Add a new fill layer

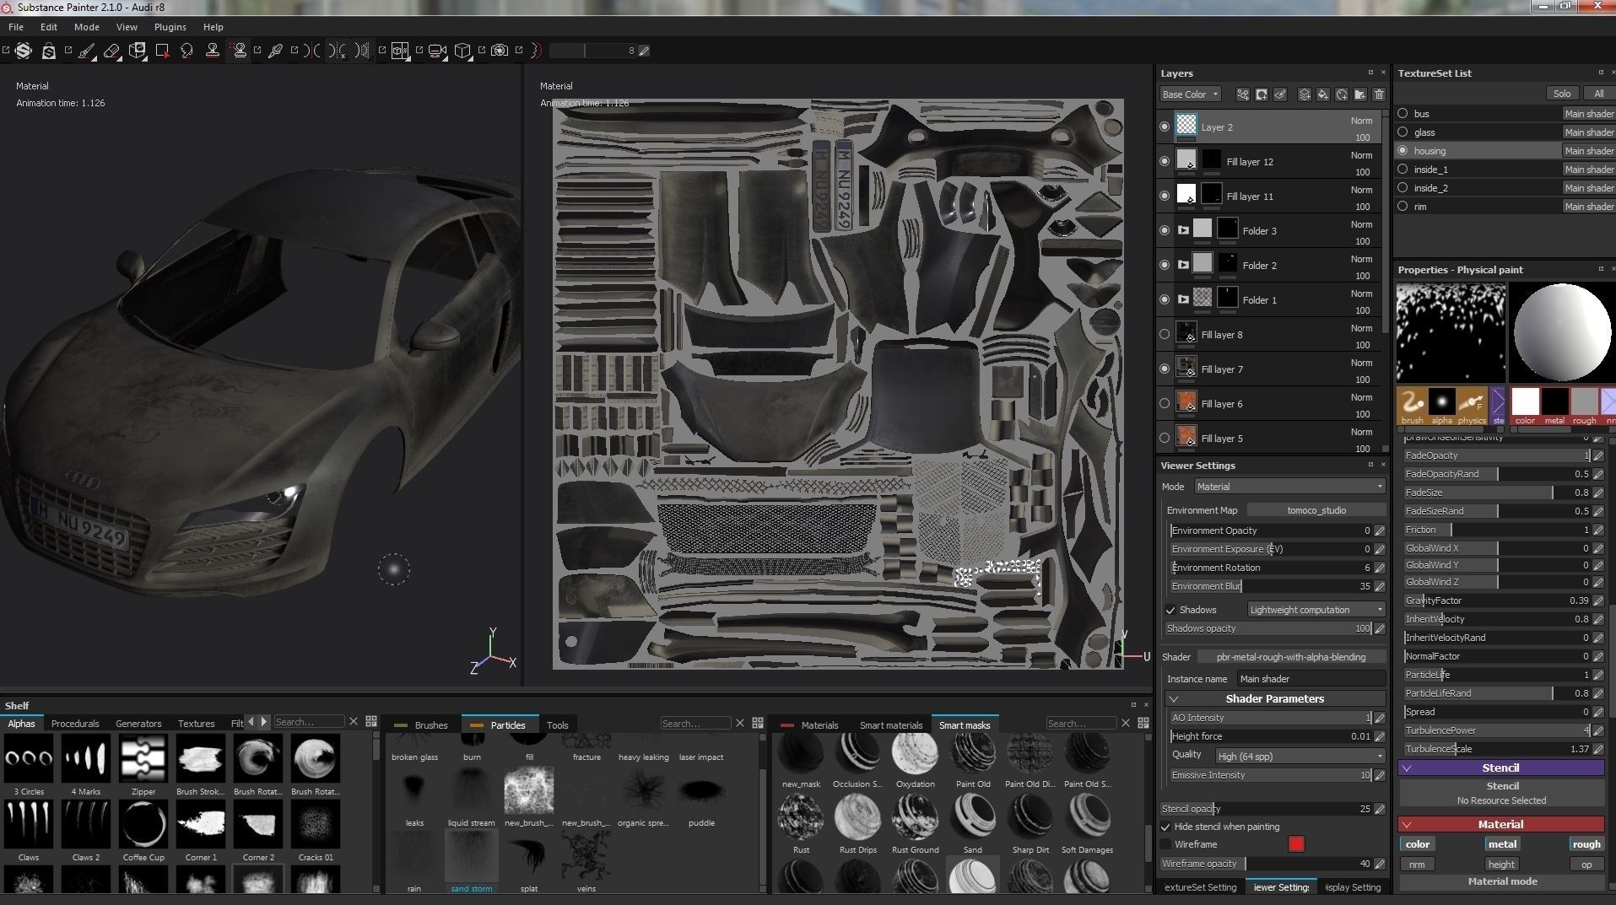1322,94
